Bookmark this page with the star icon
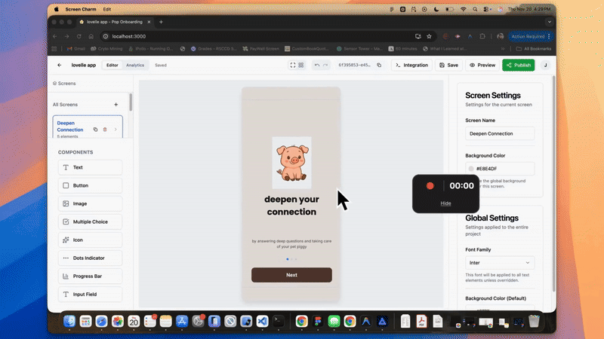 pyautogui.click(x=429, y=36)
